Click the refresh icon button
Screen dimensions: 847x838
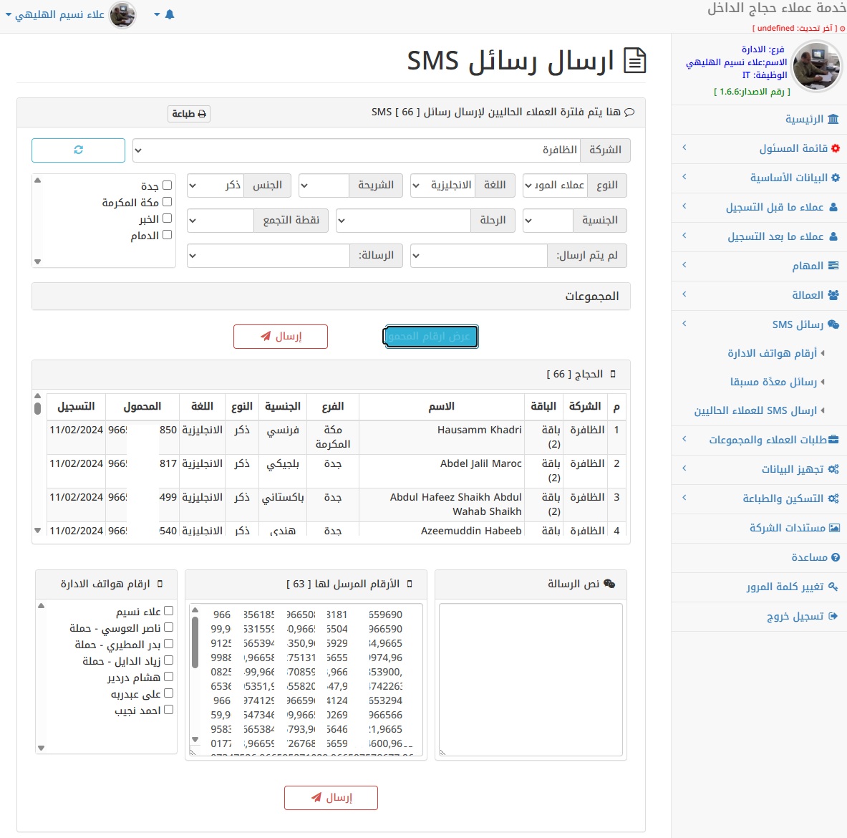coord(78,150)
